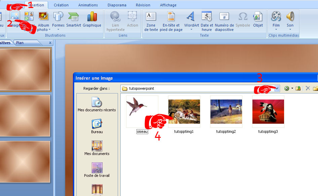The width and height of the screenshot is (318, 196).
Task: Select the tutopptimg3 image thumbnail
Action: [x=268, y=112]
